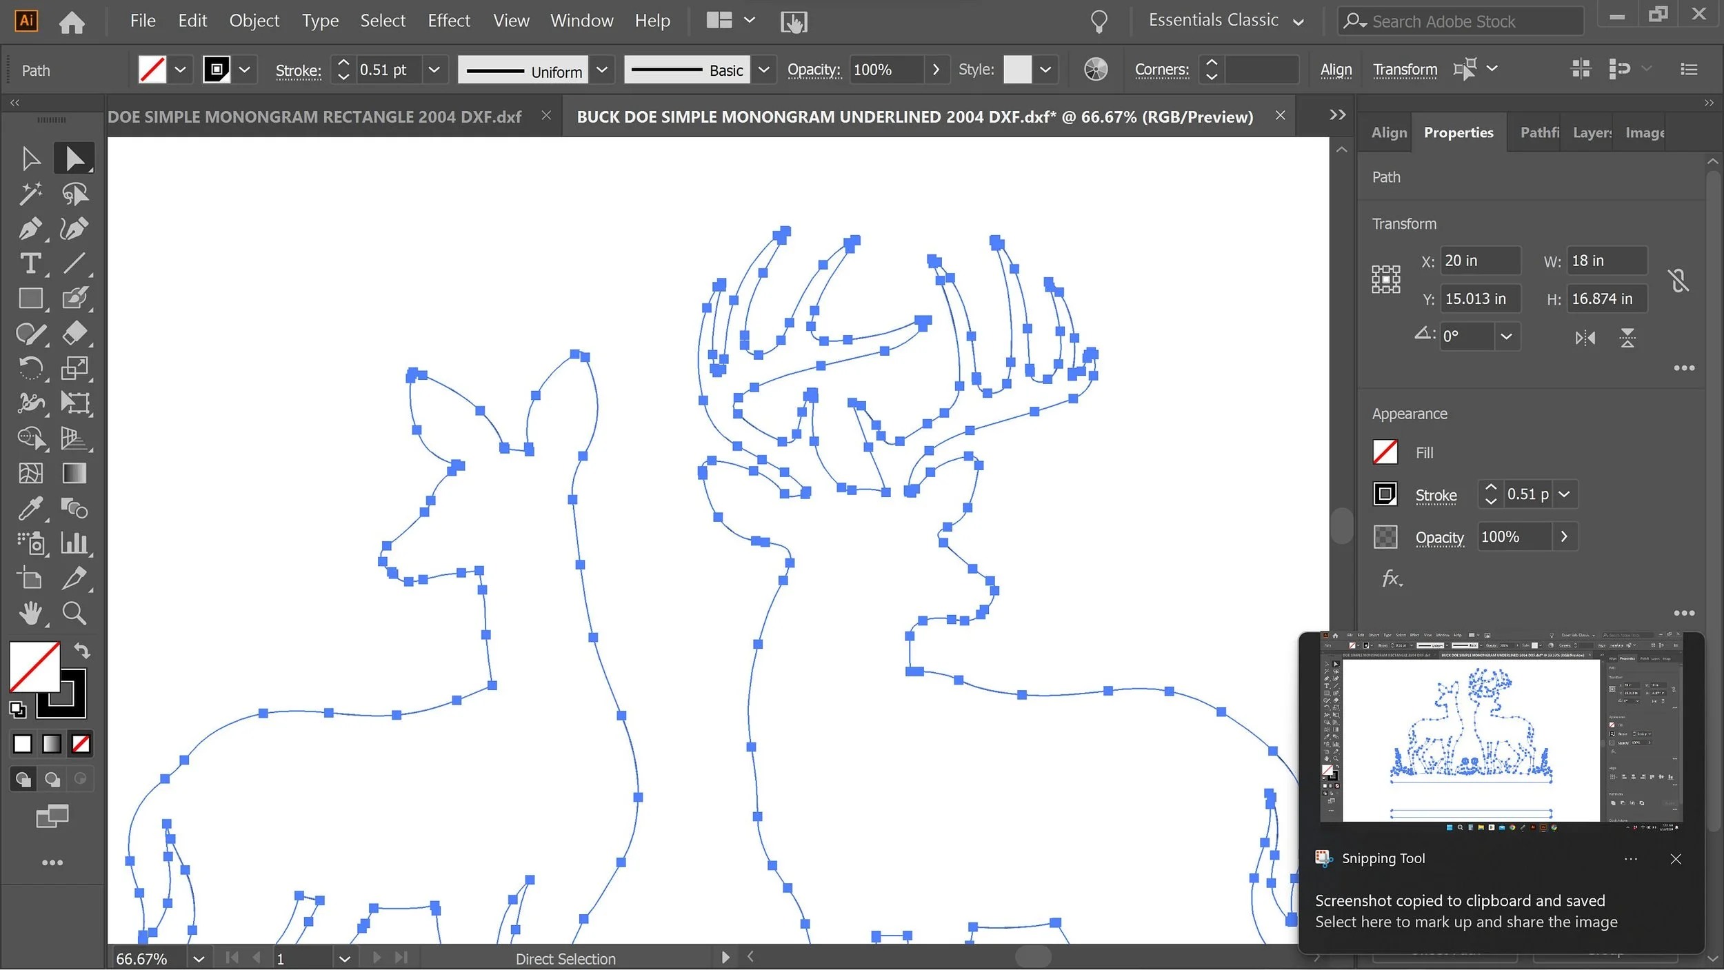The height and width of the screenshot is (970, 1724).
Task: Select the Pen tool
Action: [x=30, y=229]
